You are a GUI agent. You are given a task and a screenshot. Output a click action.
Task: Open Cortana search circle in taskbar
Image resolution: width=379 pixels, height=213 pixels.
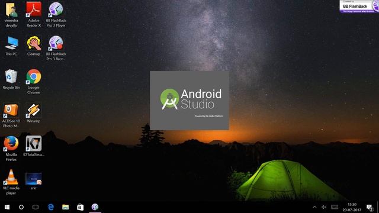[21, 207]
